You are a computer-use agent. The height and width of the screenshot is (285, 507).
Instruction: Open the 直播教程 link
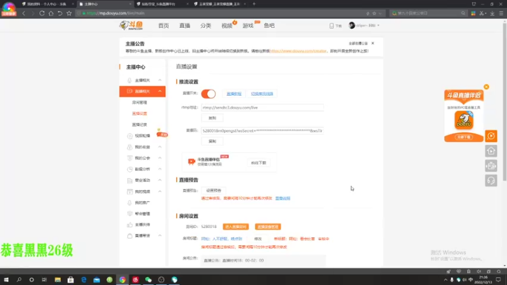point(234,94)
